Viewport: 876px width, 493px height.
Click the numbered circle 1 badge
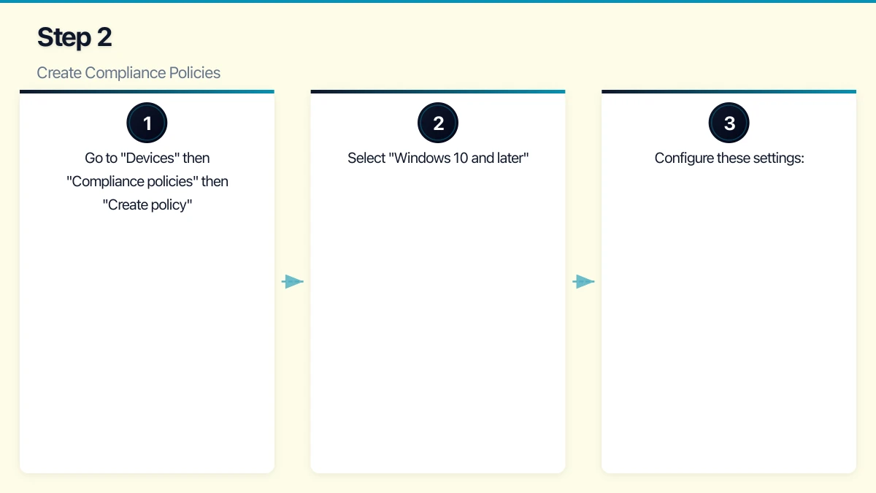click(x=147, y=122)
